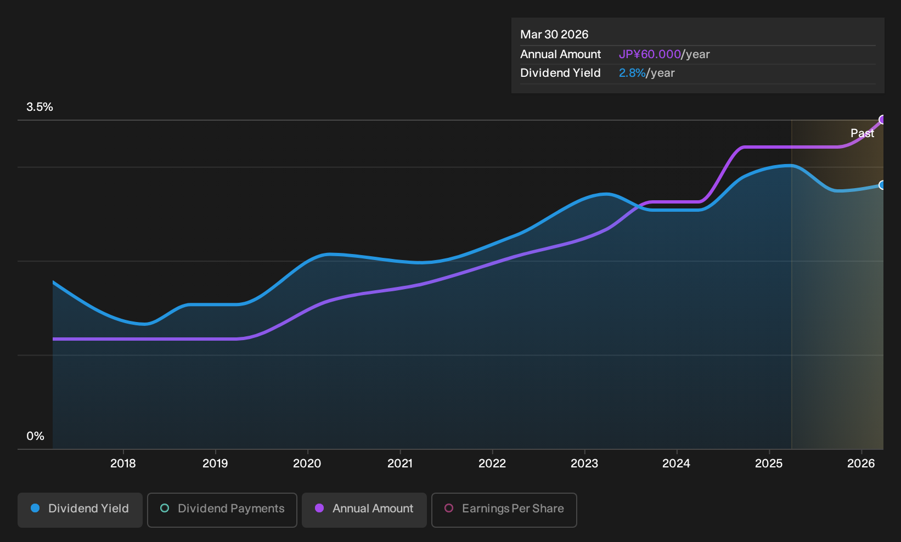Click the Mar 30 2026 tooltip date
The width and height of the screenshot is (901, 542).
554,35
